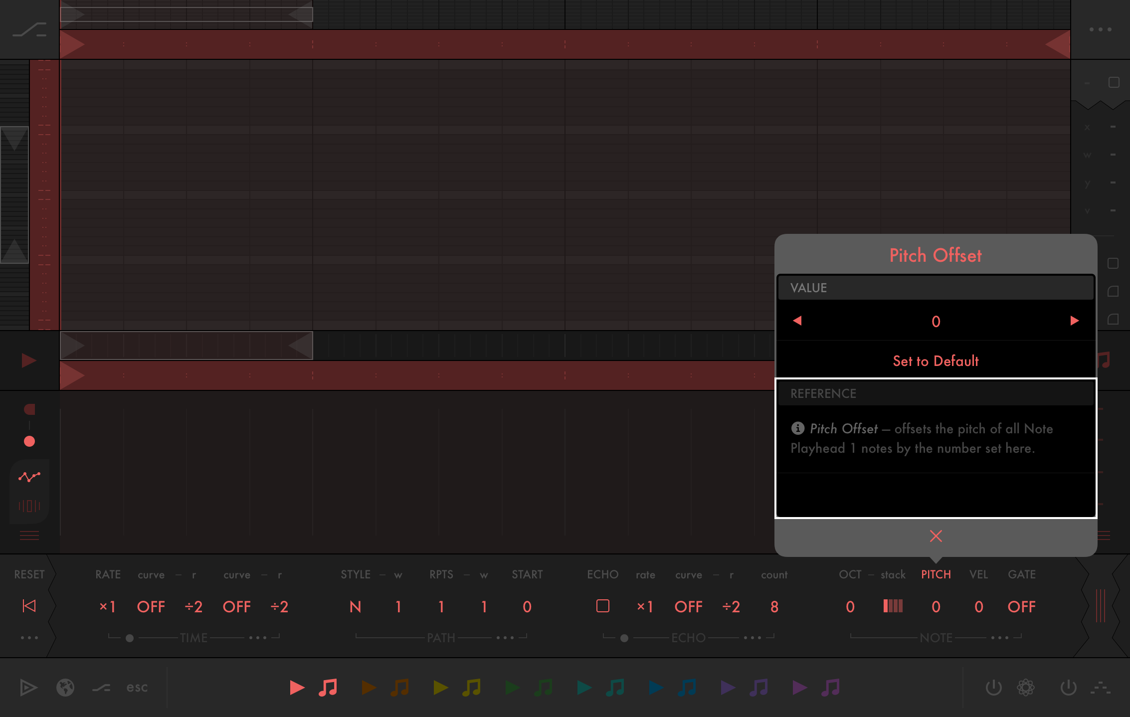Click the globe icon in bottom toolbar

(65, 688)
